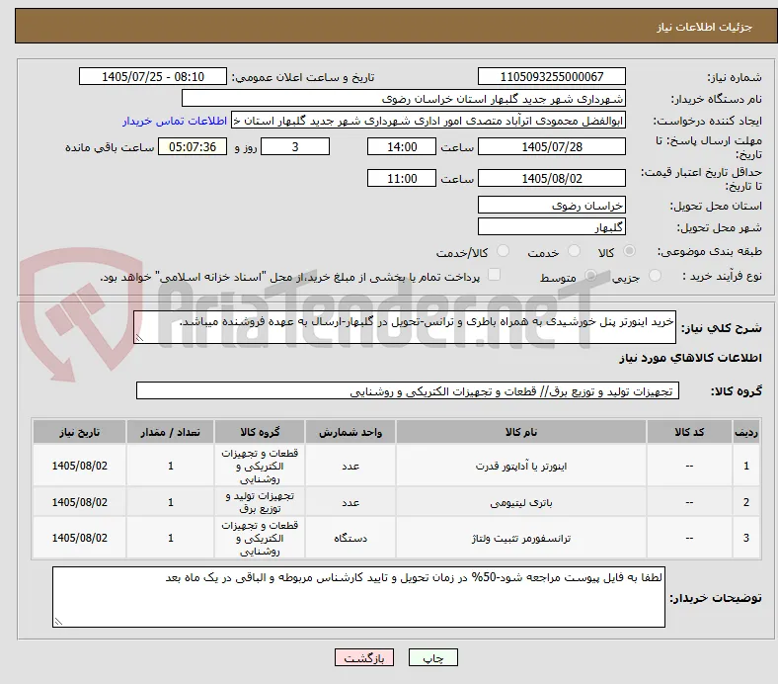
Task: Click the تاریخ نیاز column header
Action: pos(79,432)
